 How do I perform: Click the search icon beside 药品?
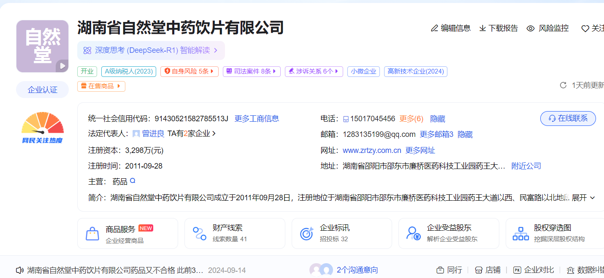pyautogui.click(x=133, y=181)
